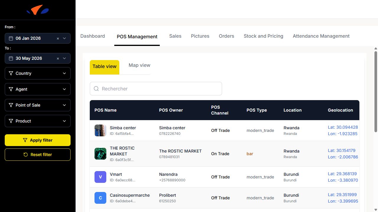The image size is (378, 212).
Task: Open Attendance Management tab
Action: pos(321,36)
